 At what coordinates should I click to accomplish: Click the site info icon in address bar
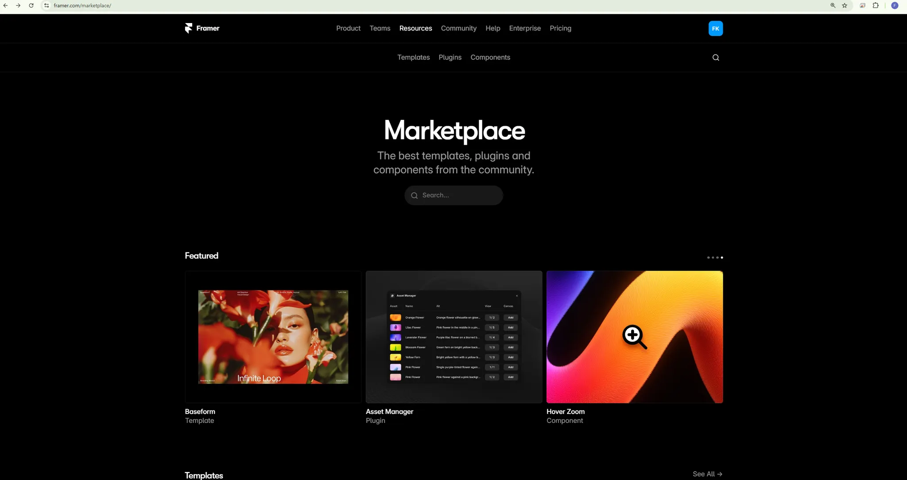click(47, 5)
